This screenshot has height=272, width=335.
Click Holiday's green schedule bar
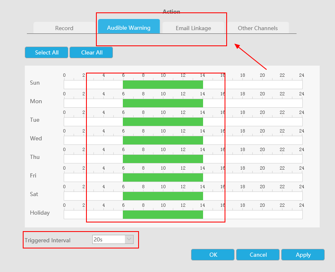(163, 215)
